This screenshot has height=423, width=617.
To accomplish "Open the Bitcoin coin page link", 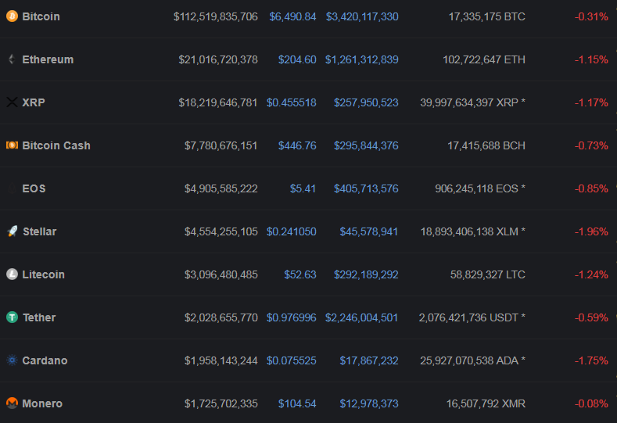I will (41, 16).
